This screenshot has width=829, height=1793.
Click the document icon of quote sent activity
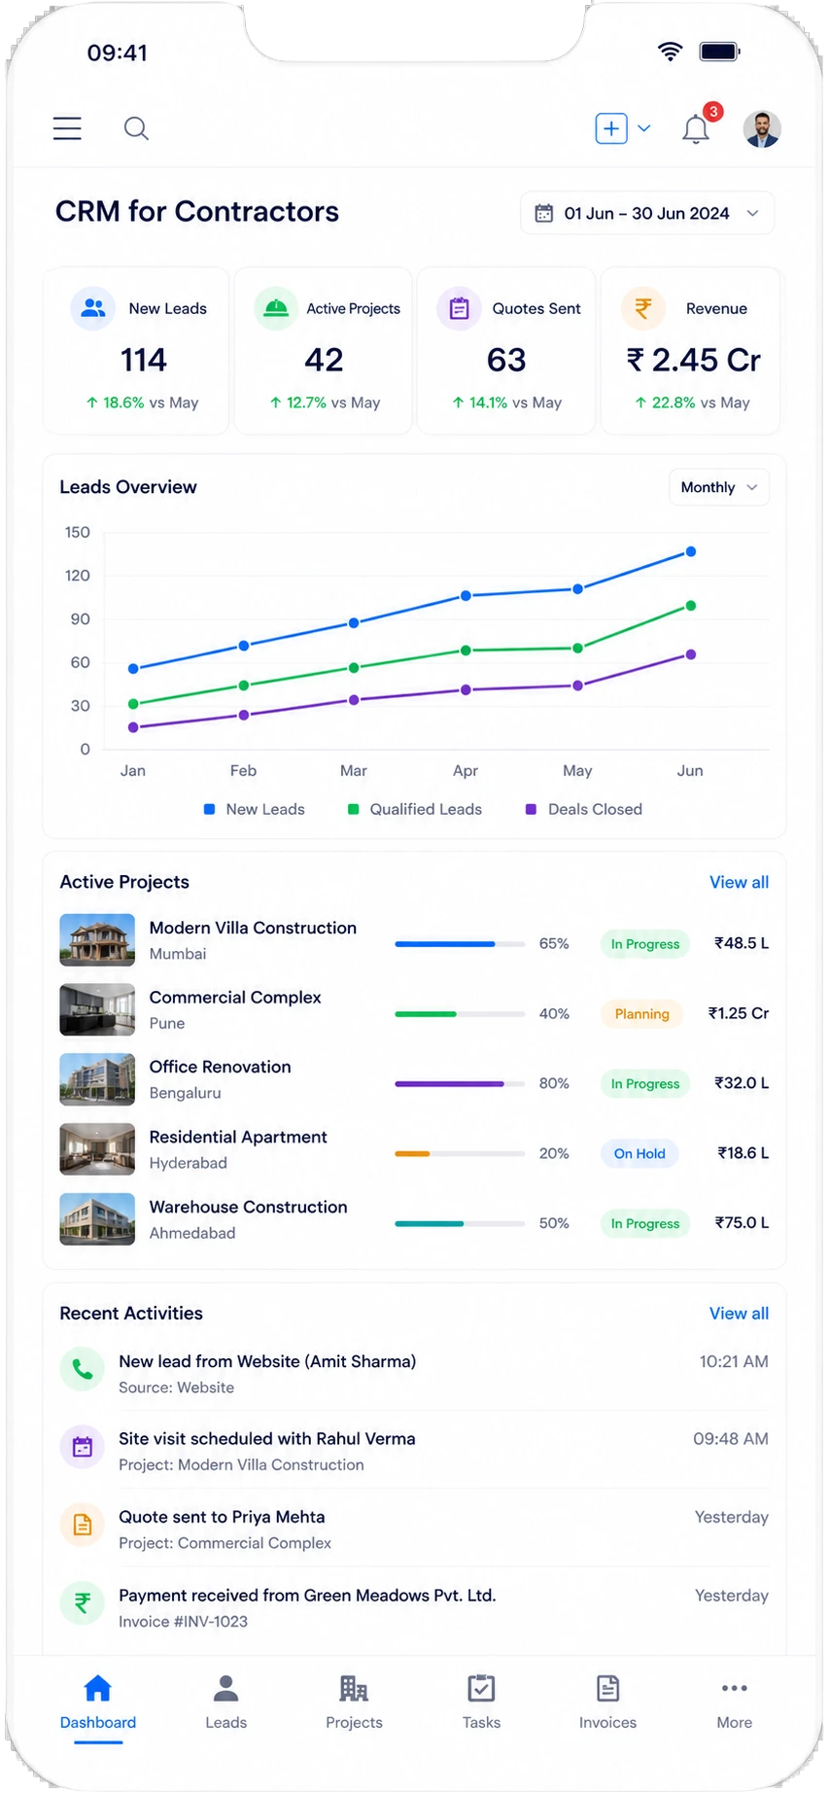click(83, 1526)
